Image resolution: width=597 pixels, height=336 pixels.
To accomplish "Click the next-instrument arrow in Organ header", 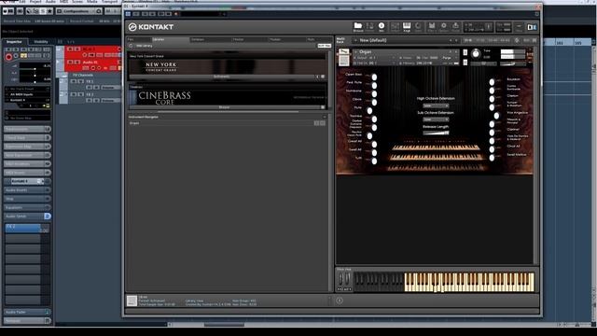I will [456, 51].
